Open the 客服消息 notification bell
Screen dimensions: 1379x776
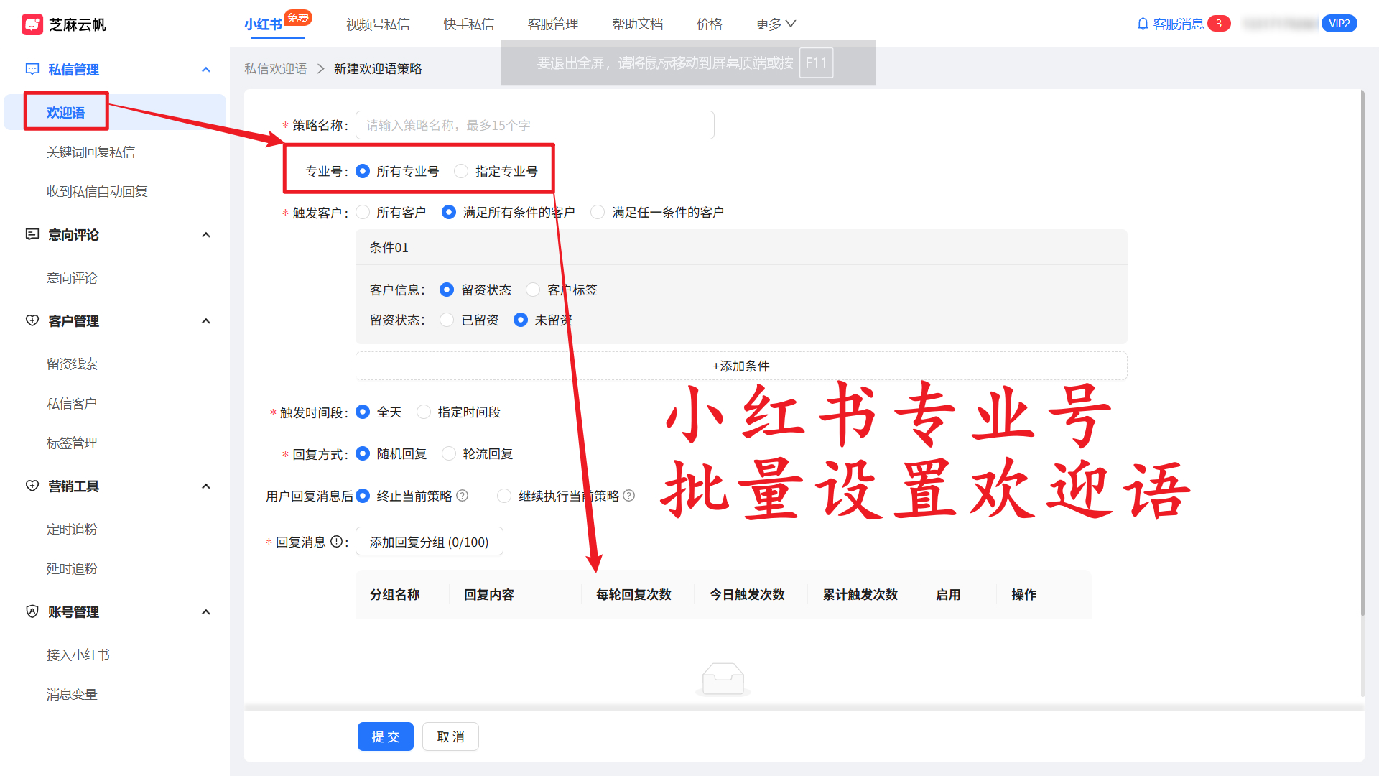[1143, 24]
